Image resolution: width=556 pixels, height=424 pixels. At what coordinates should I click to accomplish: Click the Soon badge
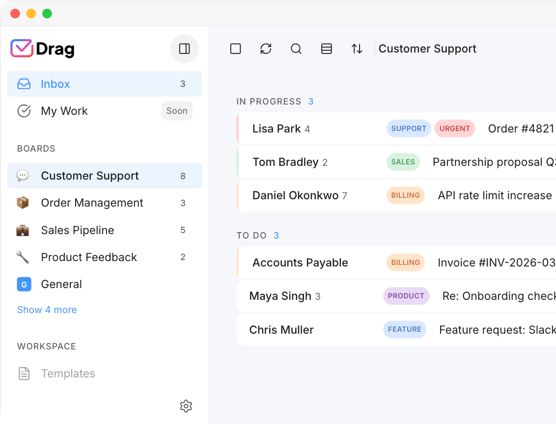pos(177,111)
